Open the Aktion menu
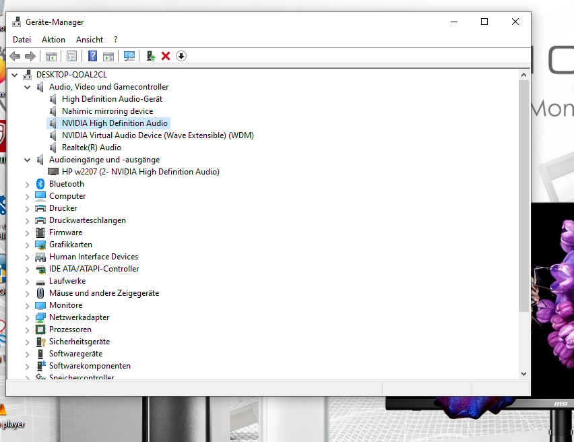This screenshot has height=442, width=574. coord(53,40)
